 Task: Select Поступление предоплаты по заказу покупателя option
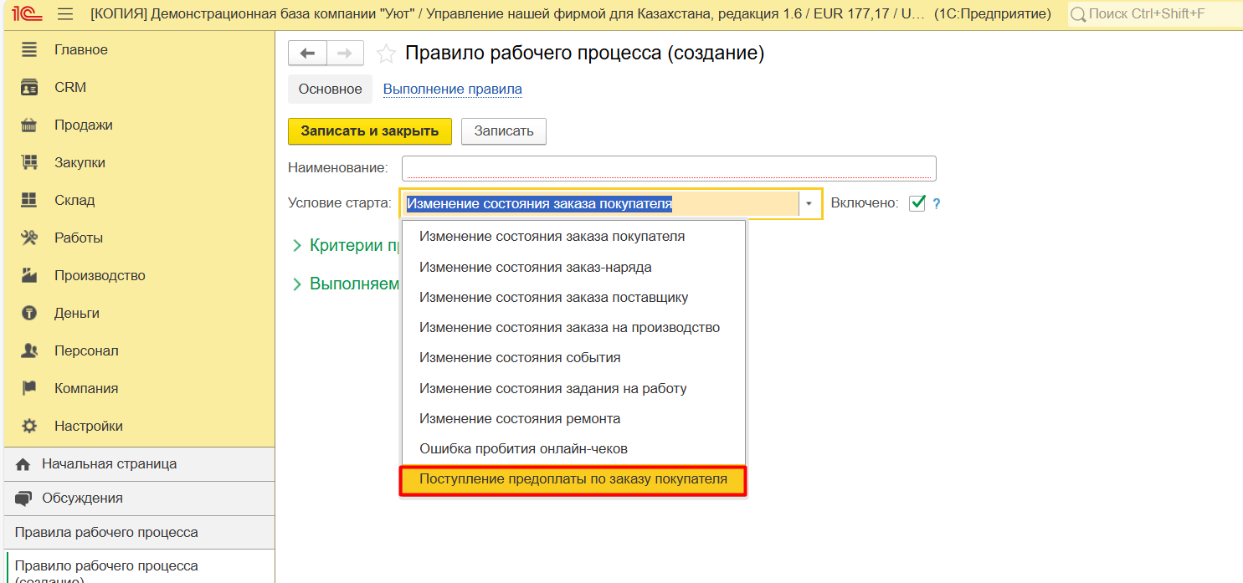[573, 480]
